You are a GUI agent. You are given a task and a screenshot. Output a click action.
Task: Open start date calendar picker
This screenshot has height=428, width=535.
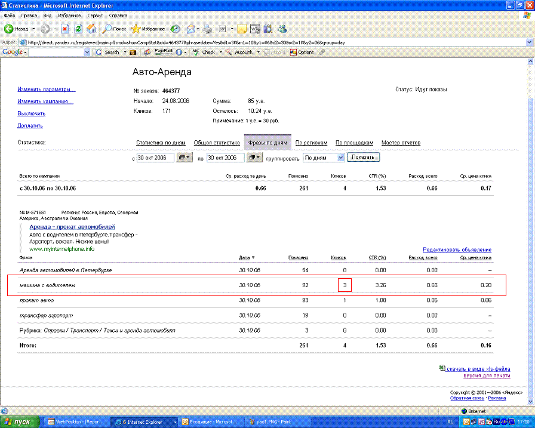[x=185, y=158]
